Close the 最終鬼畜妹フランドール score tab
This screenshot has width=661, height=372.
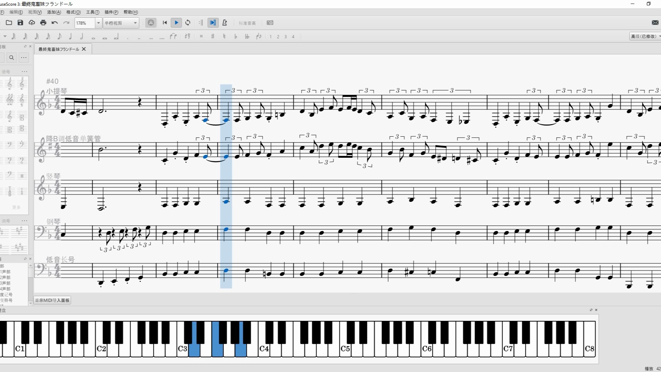tap(84, 49)
